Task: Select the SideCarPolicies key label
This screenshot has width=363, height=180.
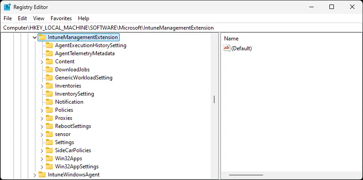Action: [x=73, y=150]
